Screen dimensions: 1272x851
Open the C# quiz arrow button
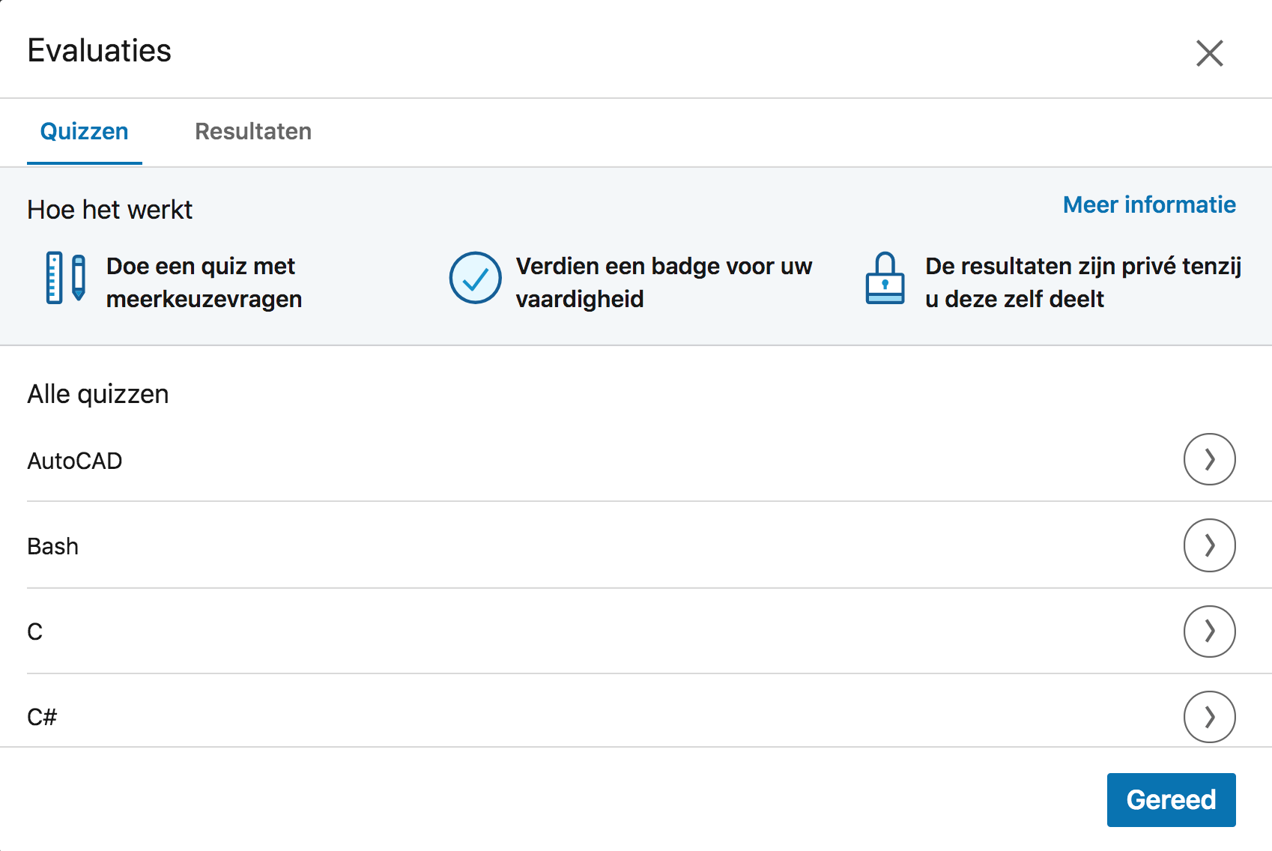click(1209, 717)
